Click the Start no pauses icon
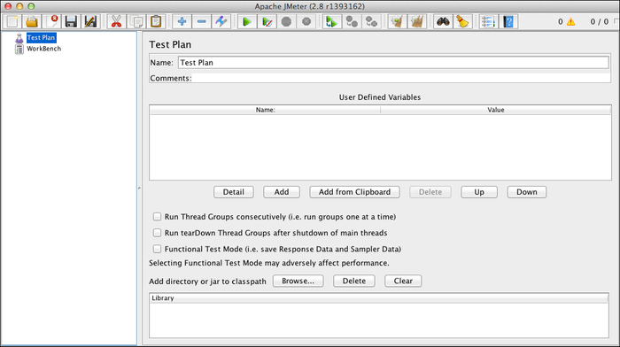This screenshot has height=347, width=620. click(x=267, y=22)
